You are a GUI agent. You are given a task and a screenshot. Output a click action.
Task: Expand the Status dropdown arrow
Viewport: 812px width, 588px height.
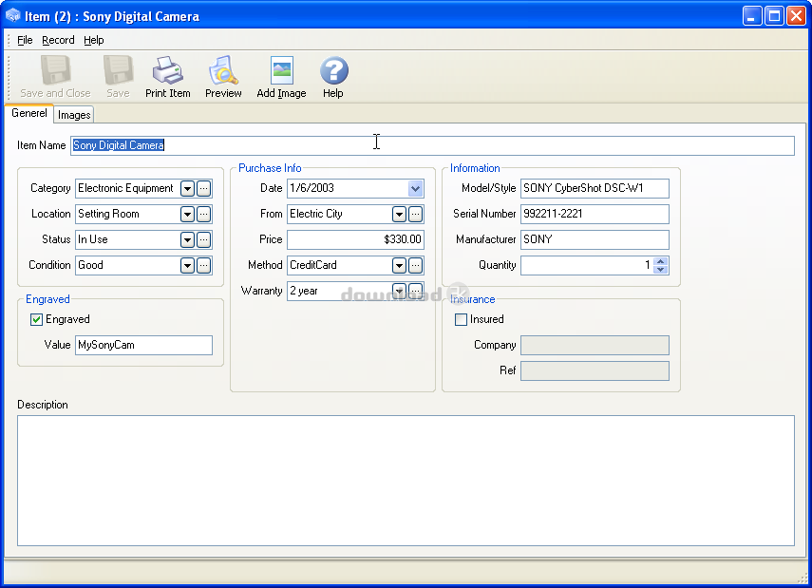click(x=187, y=240)
